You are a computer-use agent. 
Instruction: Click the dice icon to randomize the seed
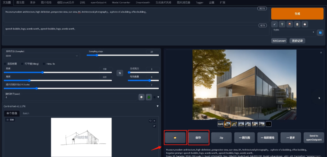(x=141, y=97)
